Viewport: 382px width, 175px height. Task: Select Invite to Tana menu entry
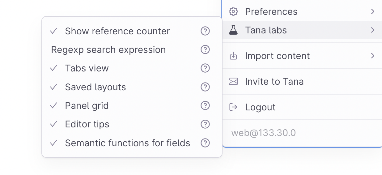pos(302,82)
